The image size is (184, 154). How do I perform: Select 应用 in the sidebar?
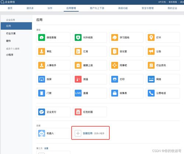point(16,26)
